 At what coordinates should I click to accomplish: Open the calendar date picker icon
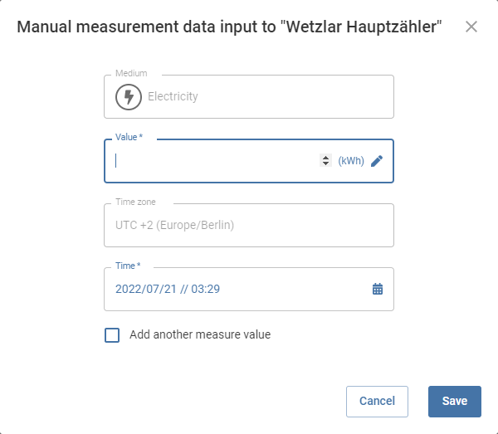pos(378,289)
